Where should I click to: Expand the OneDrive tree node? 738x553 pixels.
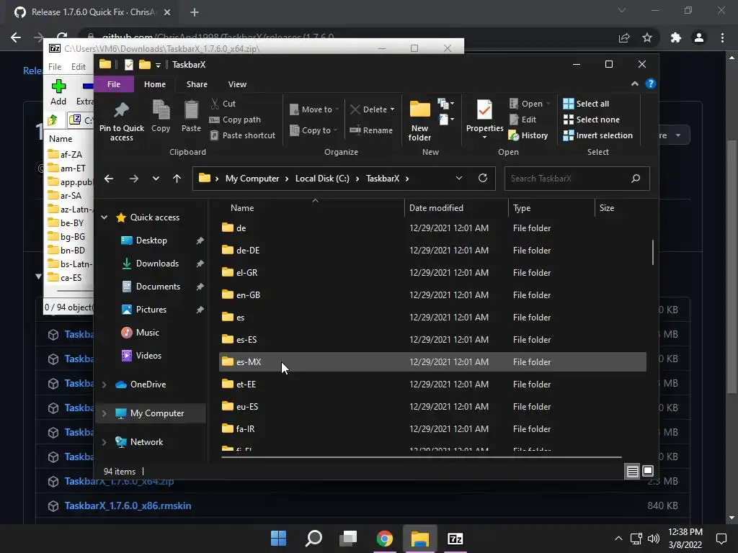coord(105,385)
